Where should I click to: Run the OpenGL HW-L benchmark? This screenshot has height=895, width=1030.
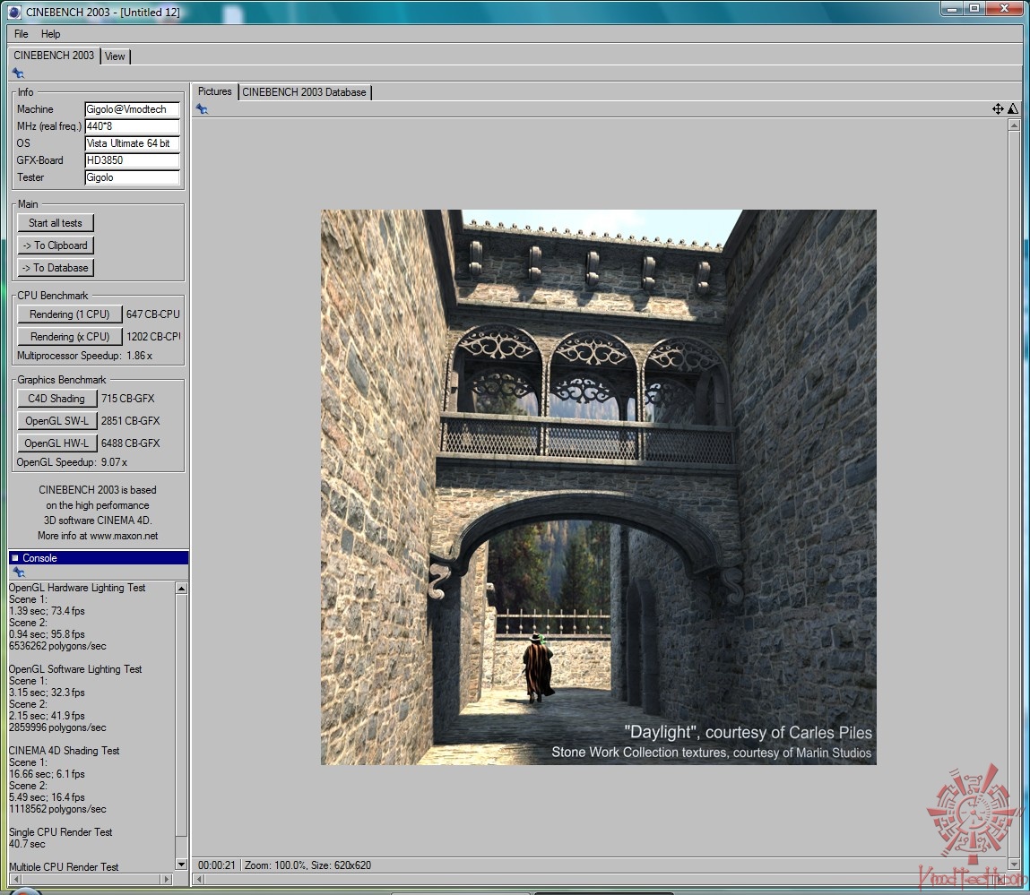click(x=56, y=443)
